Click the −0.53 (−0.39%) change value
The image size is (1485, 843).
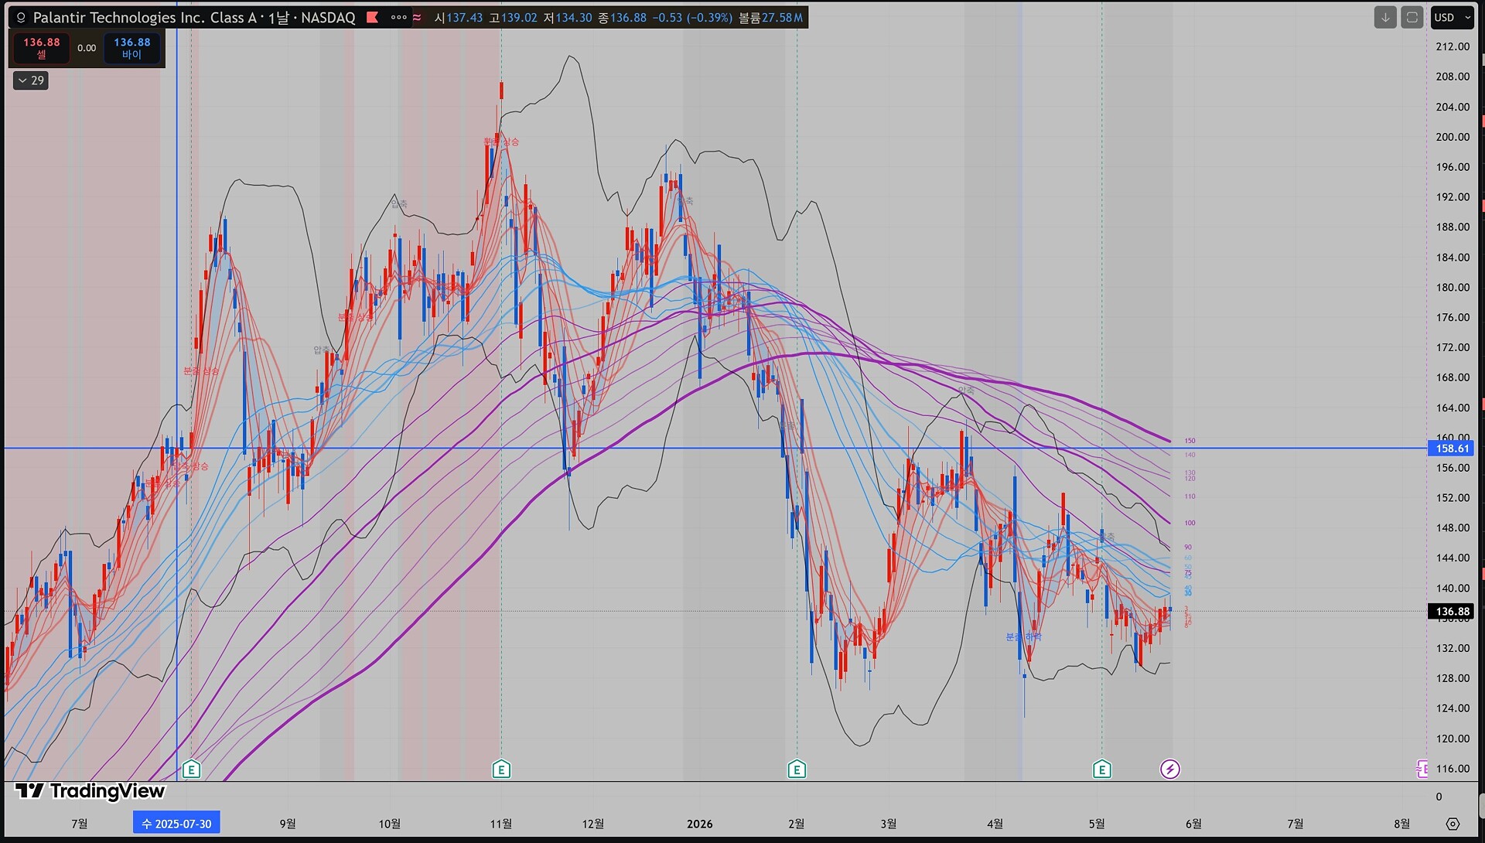point(692,18)
